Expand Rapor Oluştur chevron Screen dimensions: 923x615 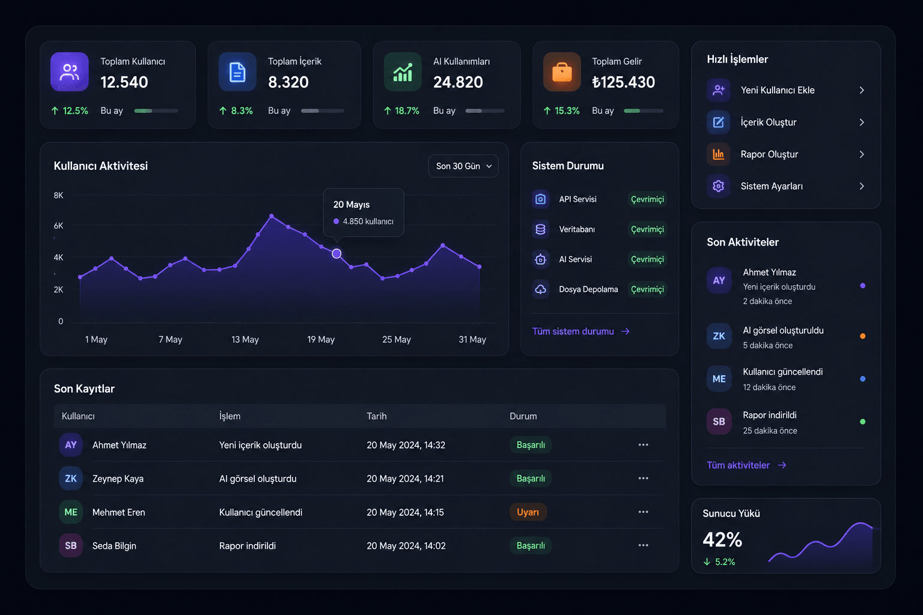[x=862, y=154]
